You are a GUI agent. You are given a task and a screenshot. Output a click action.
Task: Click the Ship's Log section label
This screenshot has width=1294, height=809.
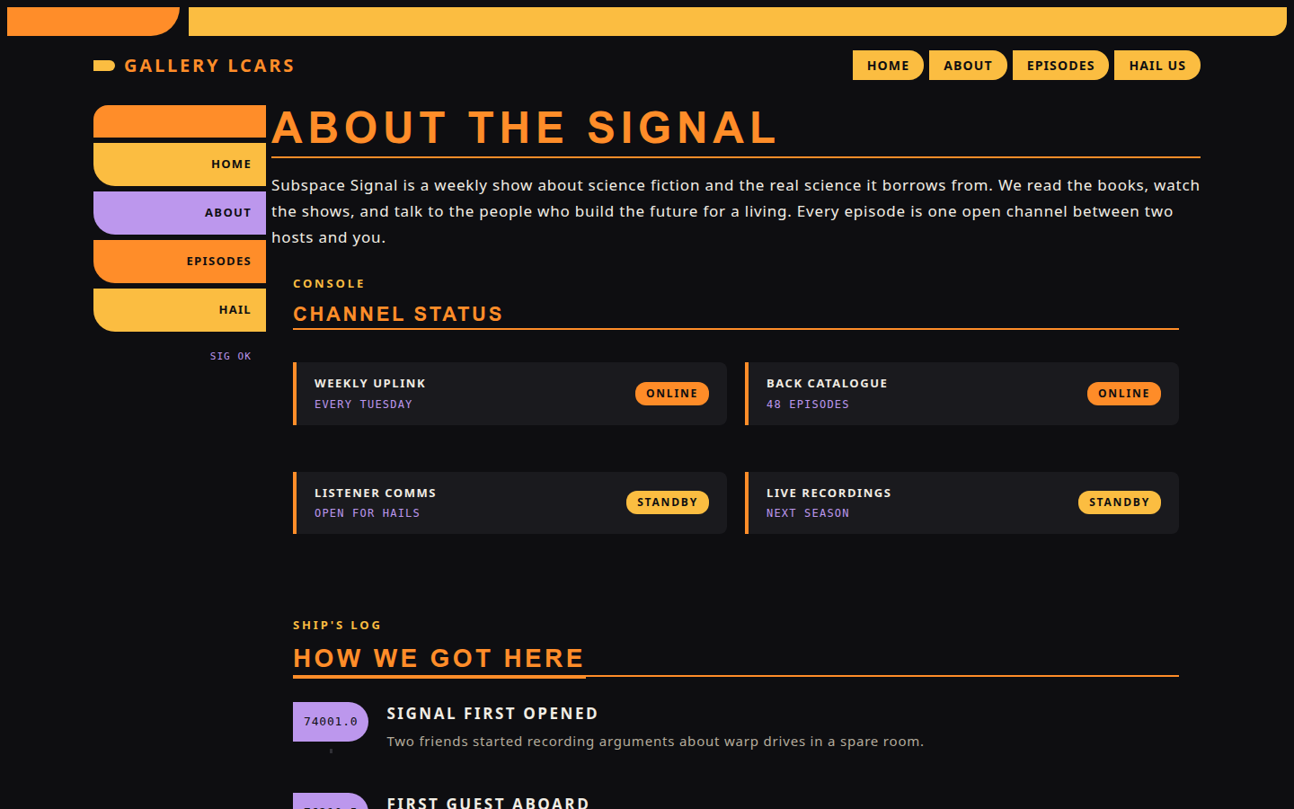[337, 626]
